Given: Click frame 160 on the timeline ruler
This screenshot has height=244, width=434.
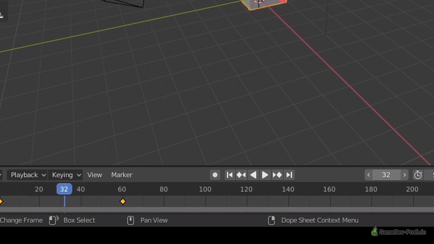Looking at the screenshot, I should click(329, 189).
